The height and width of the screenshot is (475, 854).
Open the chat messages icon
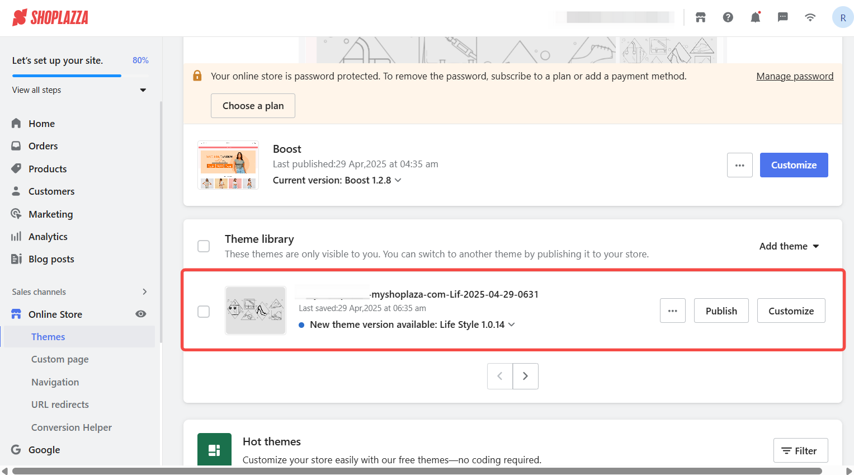(x=783, y=17)
